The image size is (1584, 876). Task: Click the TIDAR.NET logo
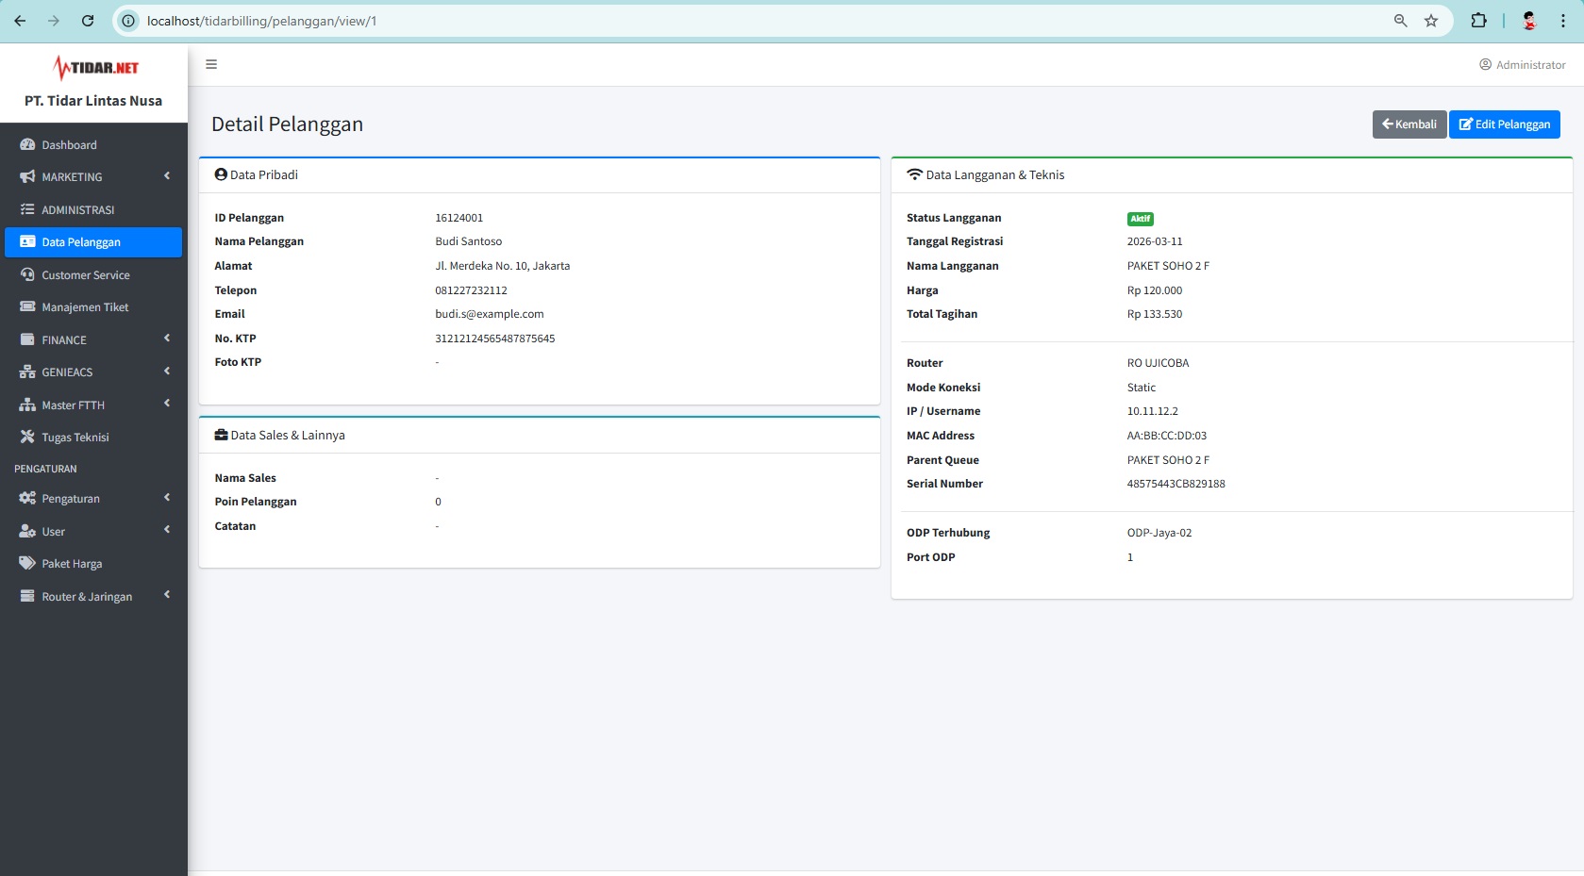click(96, 67)
